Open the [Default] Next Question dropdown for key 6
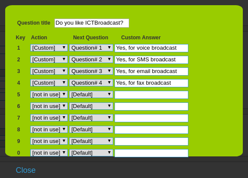This screenshot has width=248, height=178. pos(91,106)
